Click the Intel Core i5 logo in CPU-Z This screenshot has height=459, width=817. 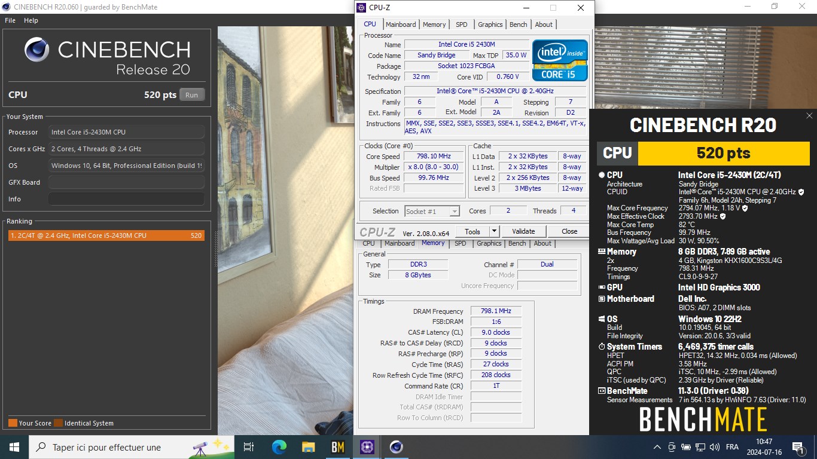[x=560, y=60]
